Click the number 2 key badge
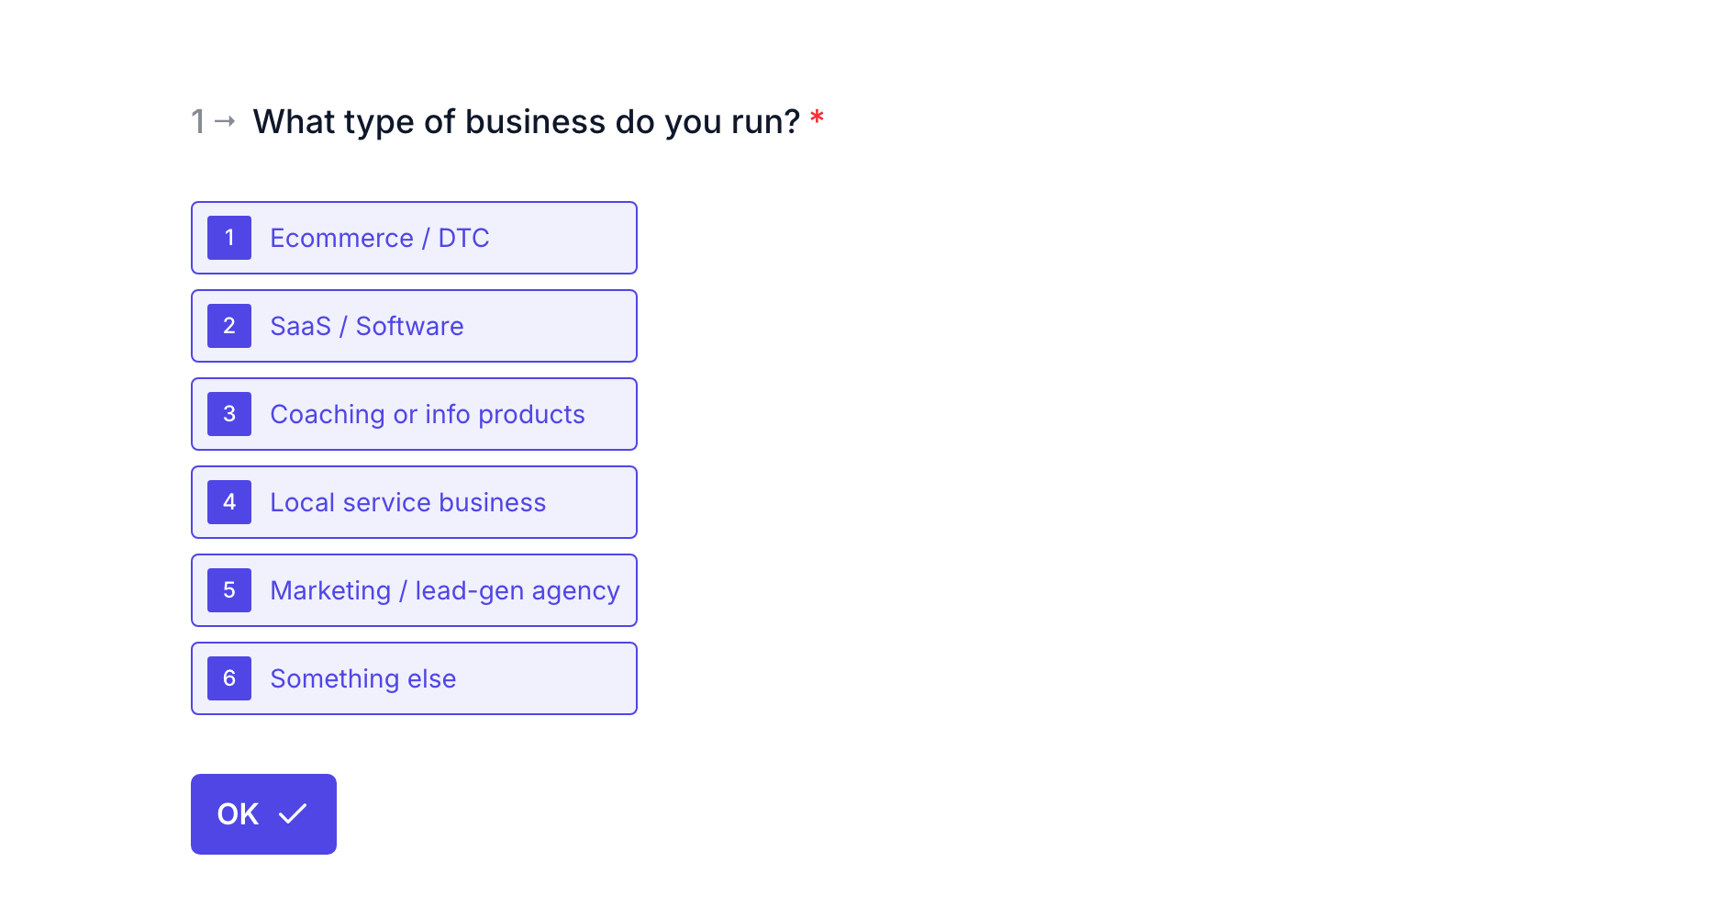This screenshot has width=1725, height=918. pyautogui.click(x=229, y=326)
